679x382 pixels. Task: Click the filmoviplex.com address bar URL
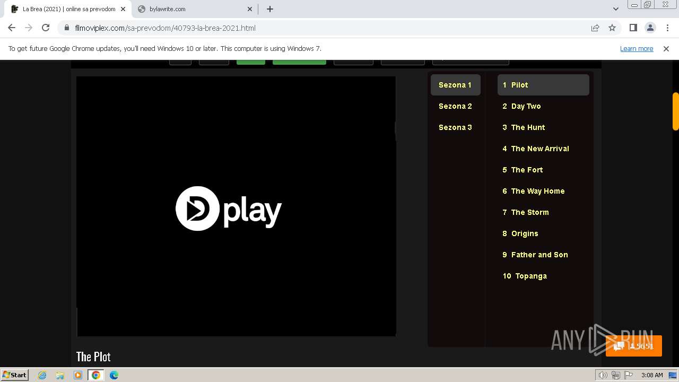coord(165,28)
